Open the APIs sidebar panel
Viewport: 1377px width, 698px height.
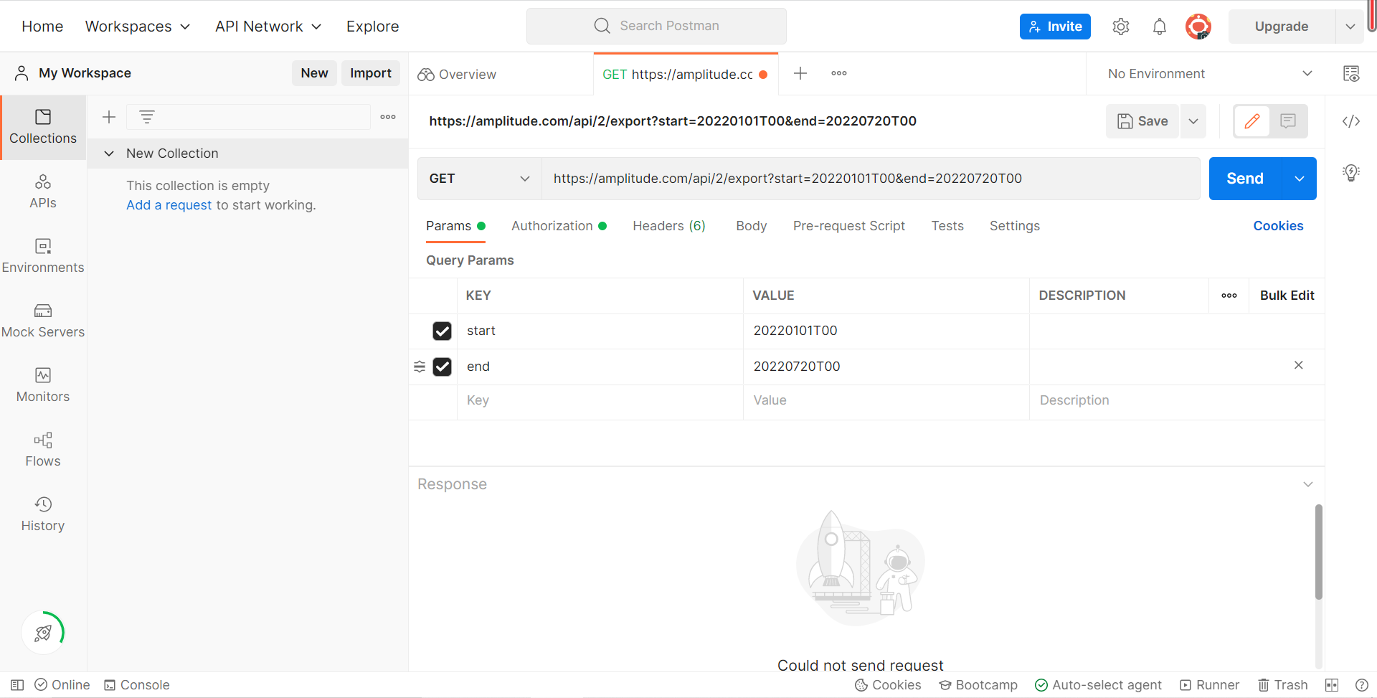point(43,192)
